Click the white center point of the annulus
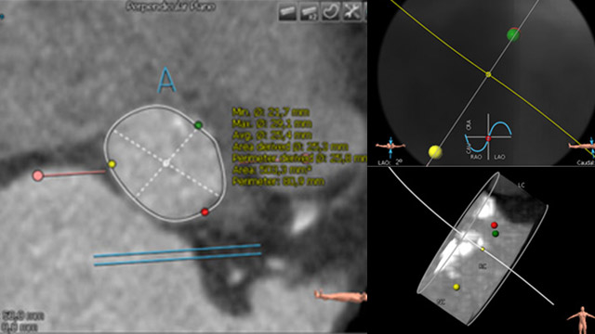The image size is (595, 334). [165, 163]
